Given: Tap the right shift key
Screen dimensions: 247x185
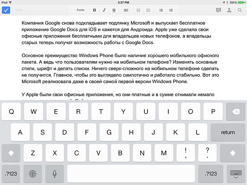Looking at the screenshot, I should pos(233,153).
